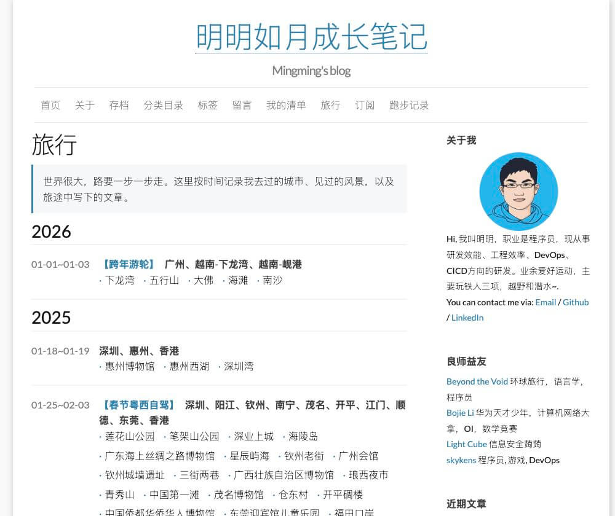Open the LinkedIn profile link
This screenshot has width=615, height=516.
(x=467, y=318)
